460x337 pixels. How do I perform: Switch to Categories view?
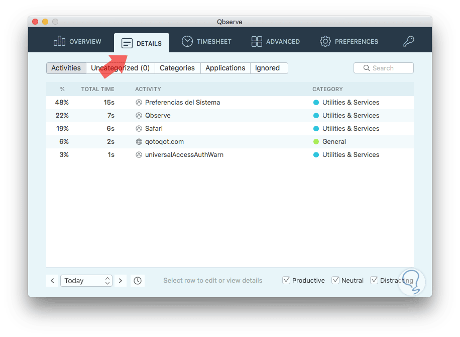177,68
